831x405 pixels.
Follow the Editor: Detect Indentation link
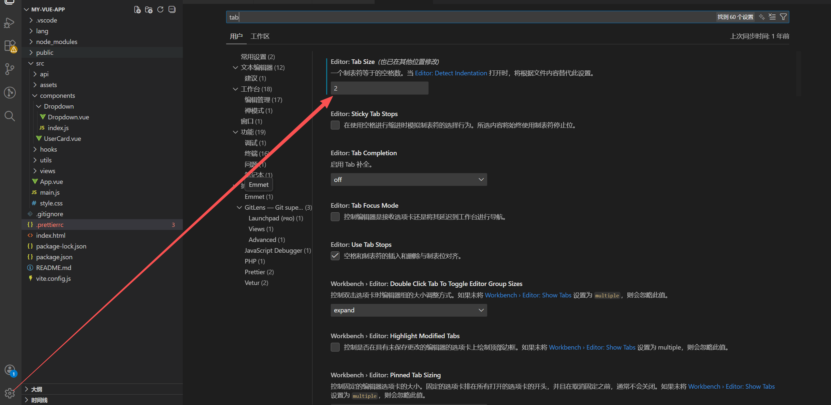tap(451, 73)
